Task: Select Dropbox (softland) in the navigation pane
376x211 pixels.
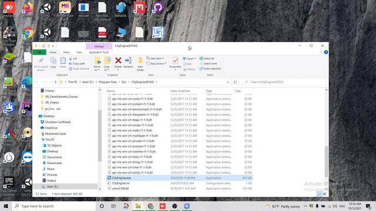Action: click(x=58, y=122)
